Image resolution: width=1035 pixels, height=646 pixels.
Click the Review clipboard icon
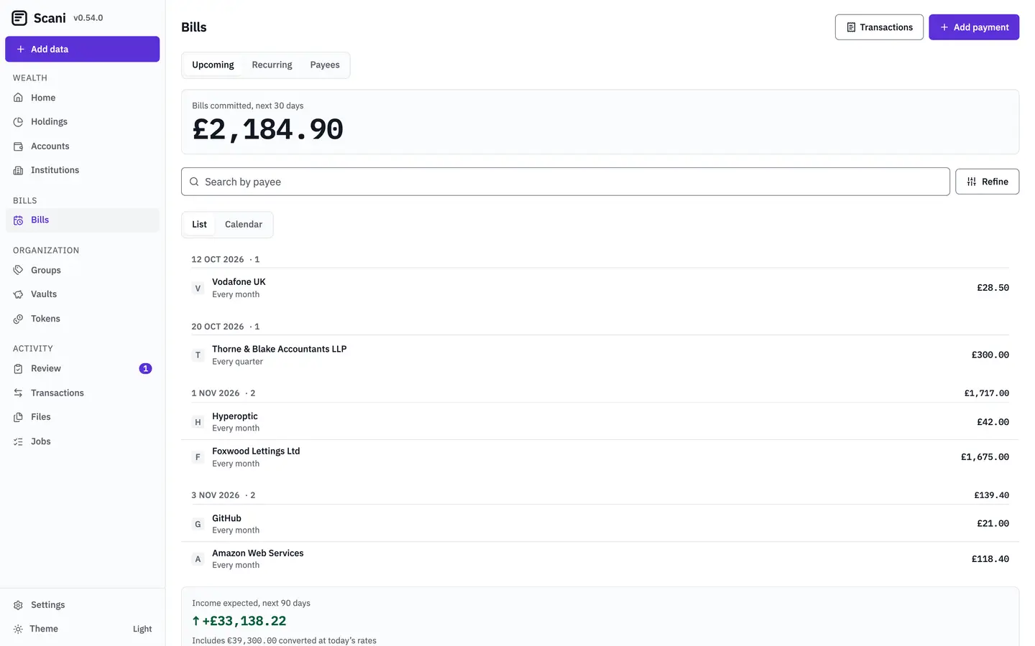coord(18,368)
